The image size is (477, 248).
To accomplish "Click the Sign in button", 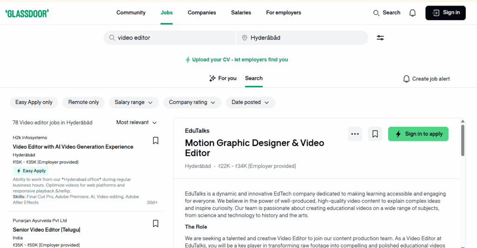I will pyautogui.click(x=445, y=13).
